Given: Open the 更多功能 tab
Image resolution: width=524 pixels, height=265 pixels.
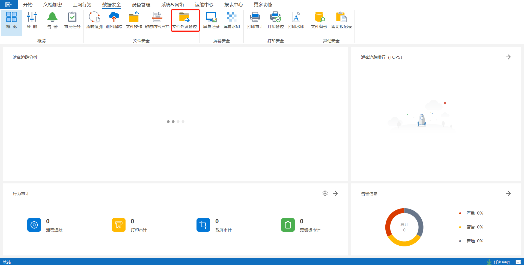Looking at the screenshot, I should (263, 5).
